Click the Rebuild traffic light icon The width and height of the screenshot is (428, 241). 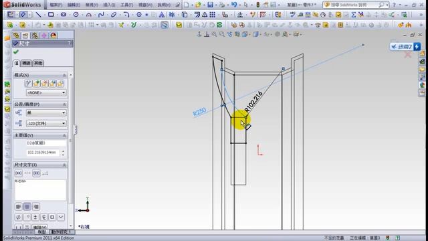(x=257, y=5)
